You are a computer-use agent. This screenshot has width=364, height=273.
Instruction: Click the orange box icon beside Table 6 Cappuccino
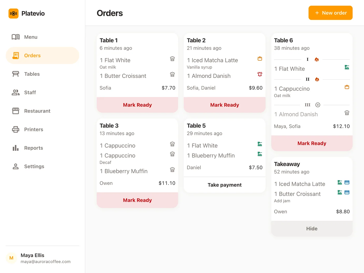(x=347, y=87)
